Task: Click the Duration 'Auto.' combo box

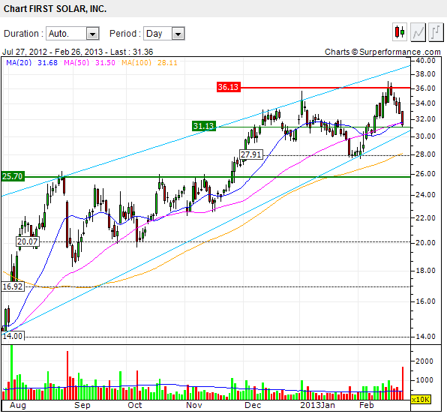Action: [x=73, y=34]
